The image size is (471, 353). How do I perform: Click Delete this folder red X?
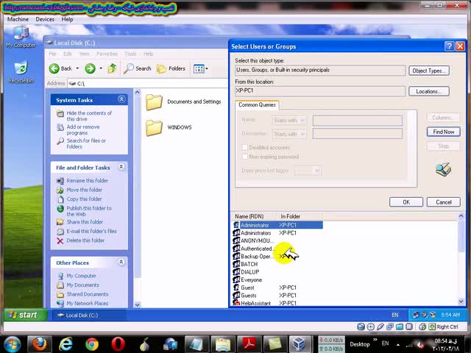pyautogui.click(x=60, y=240)
